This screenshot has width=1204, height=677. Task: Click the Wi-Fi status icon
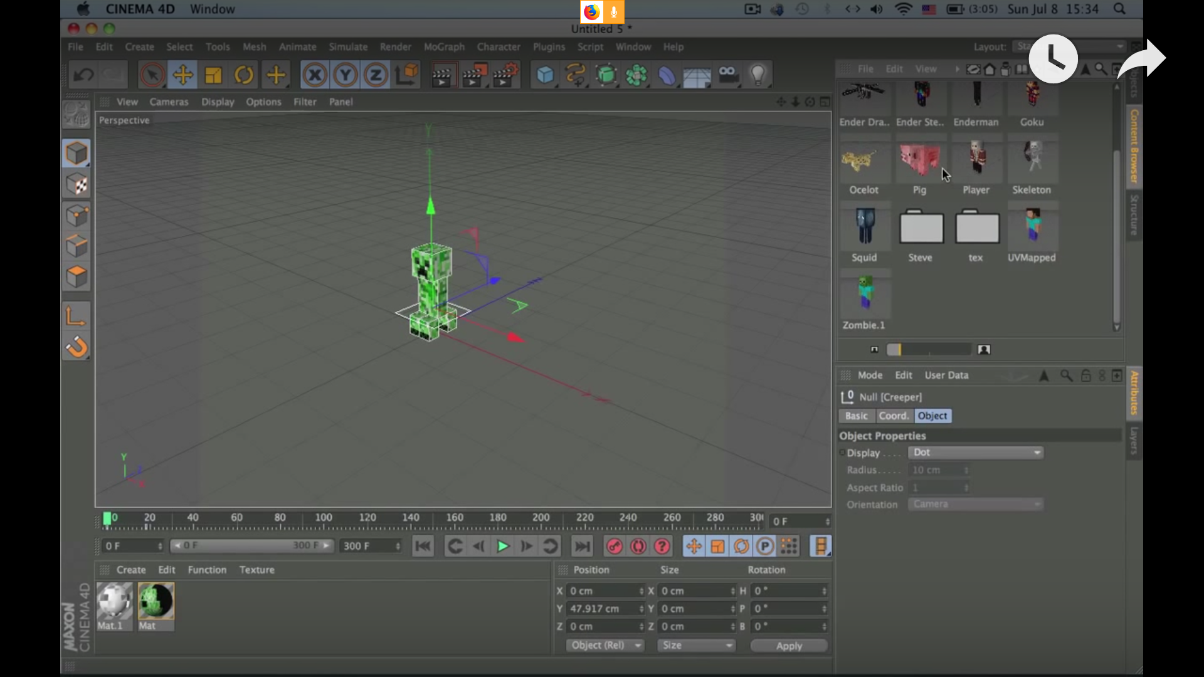[903, 9]
